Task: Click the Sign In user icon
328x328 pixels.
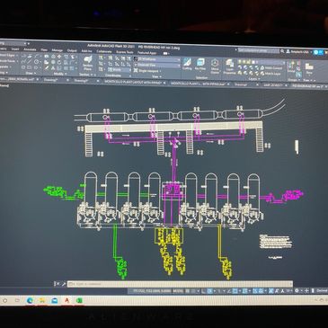Action: [288, 51]
